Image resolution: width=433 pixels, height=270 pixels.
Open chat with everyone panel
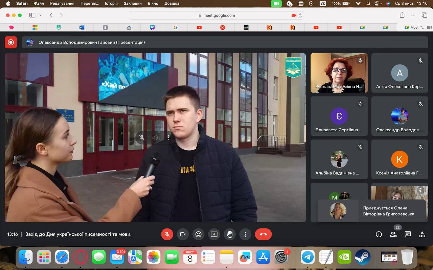[x=408, y=234]
